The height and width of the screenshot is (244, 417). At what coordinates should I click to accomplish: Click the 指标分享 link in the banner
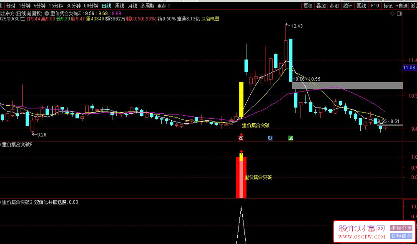(401, 228)
